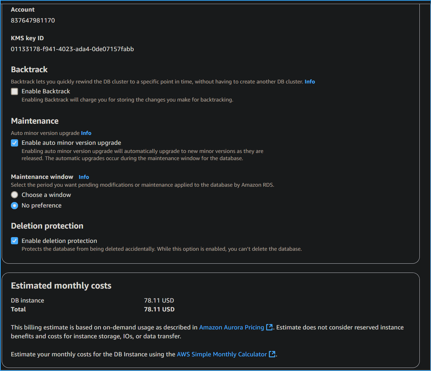
Task: Click the account number 837647981170
Action: [x=33, y=20]
